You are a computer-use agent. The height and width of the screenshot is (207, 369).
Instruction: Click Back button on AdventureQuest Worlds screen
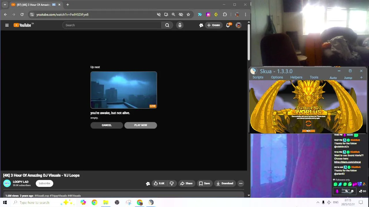308,131
